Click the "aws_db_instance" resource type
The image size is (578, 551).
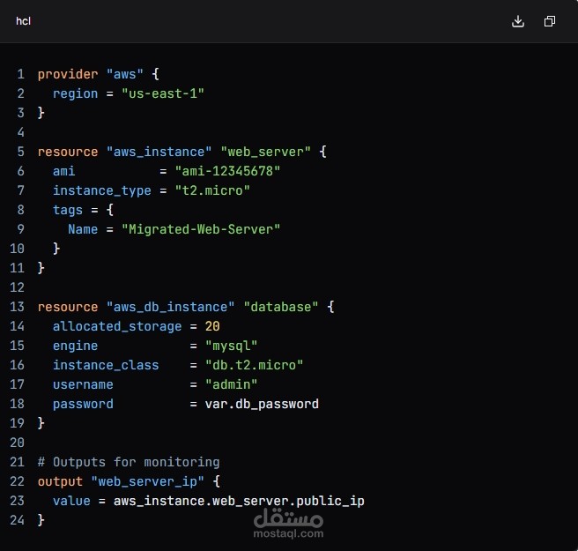click(x=170, y=307)
